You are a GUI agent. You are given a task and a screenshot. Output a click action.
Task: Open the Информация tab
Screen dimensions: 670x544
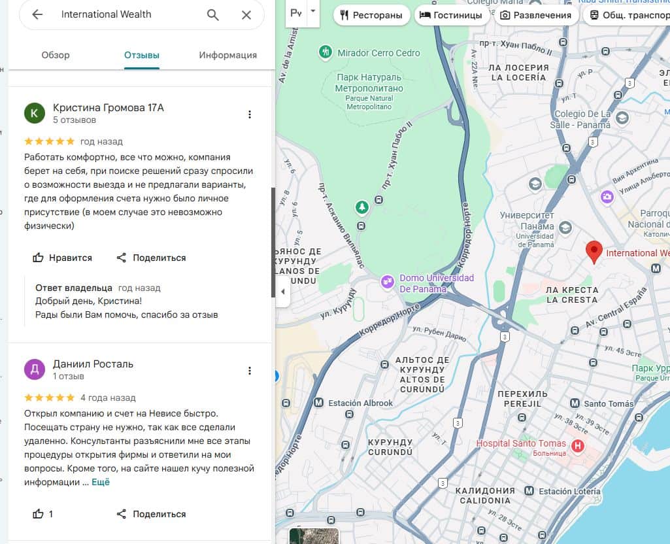click(x=227, y=55)
